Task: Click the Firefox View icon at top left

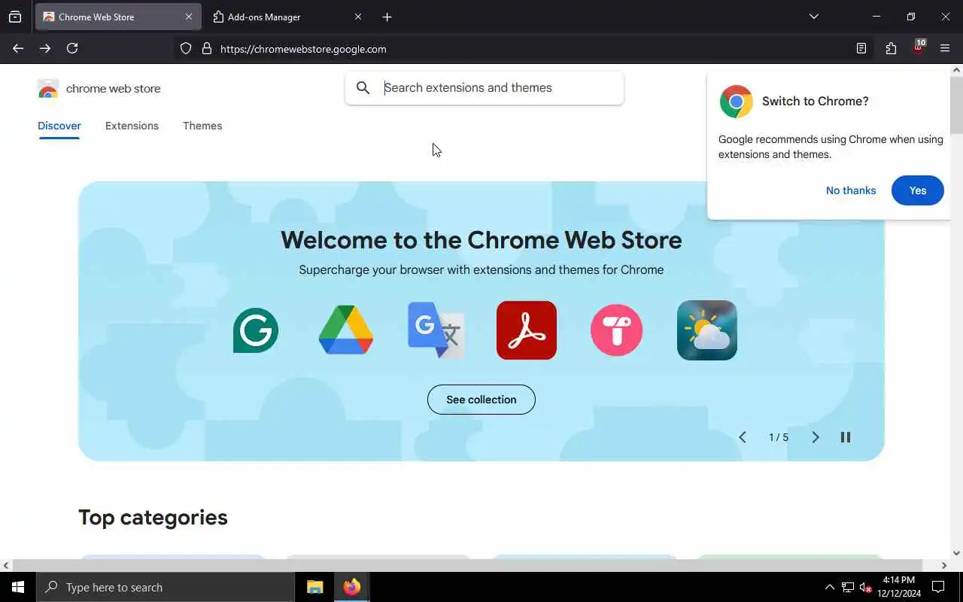Action: (15, 17)
